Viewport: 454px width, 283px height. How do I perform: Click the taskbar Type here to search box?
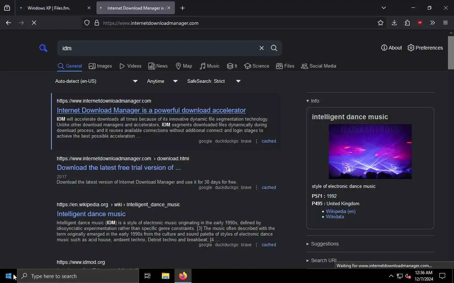click(x=78, y=276)
